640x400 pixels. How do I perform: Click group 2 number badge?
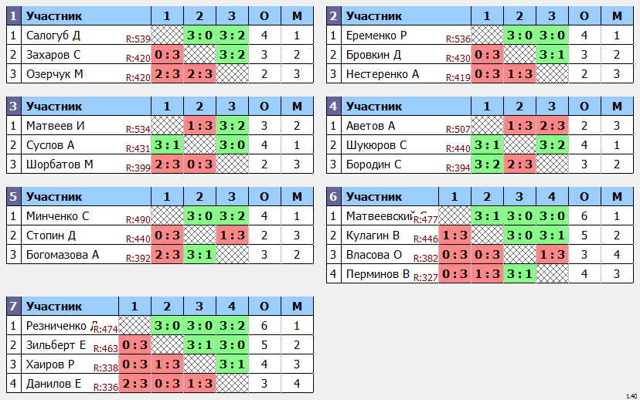pos(333,16)
